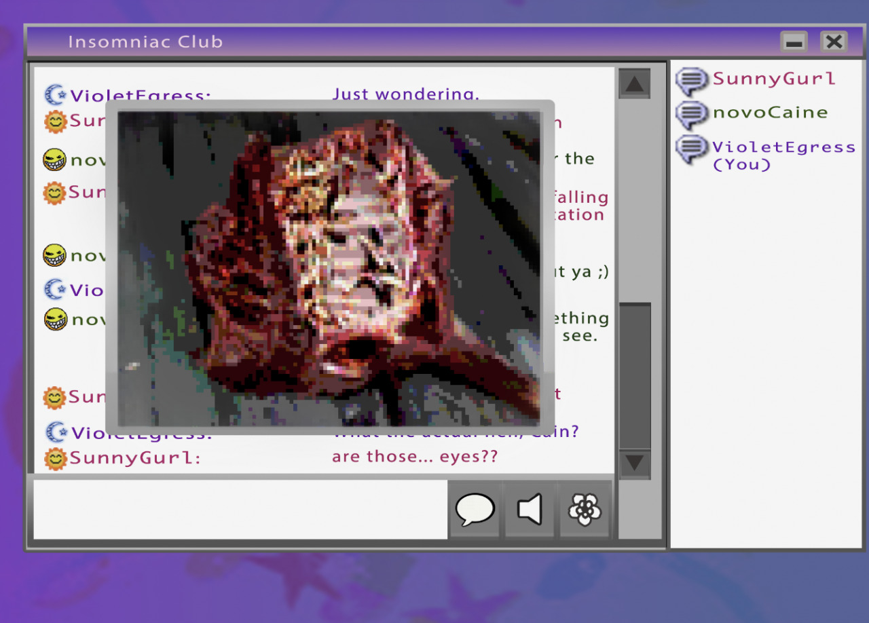Click SunnyGurl's chat bubble icon in user list
Image resolution: width=869 pixels, height=623 pixels.
(x=692, y=81)
